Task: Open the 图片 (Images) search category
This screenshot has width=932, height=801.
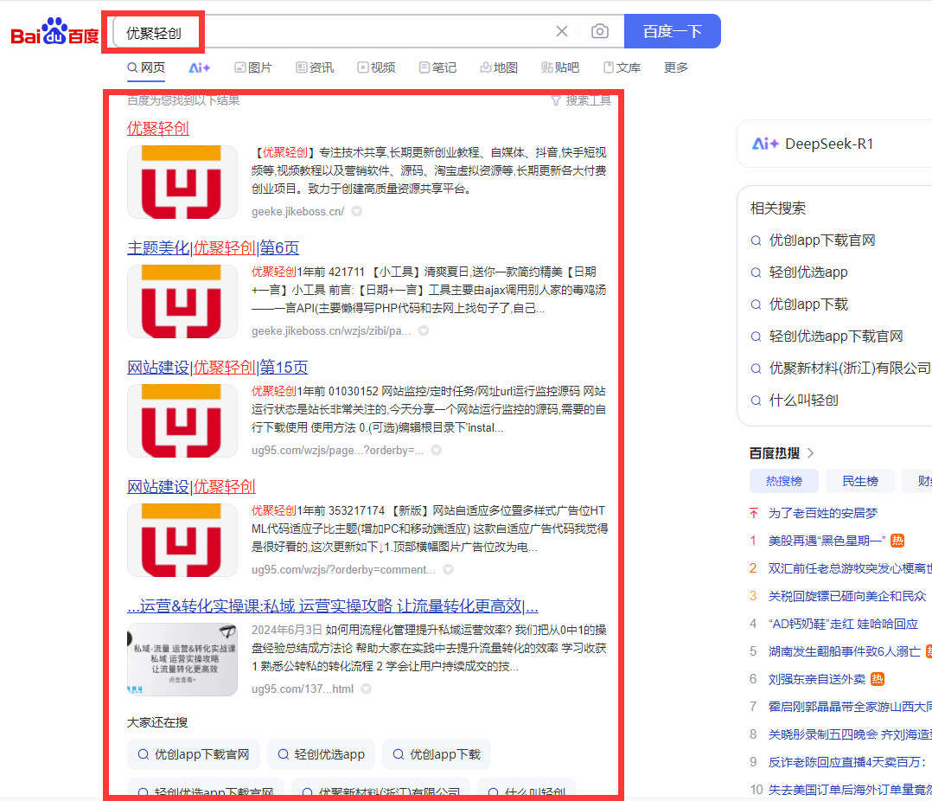Action: 253,67
